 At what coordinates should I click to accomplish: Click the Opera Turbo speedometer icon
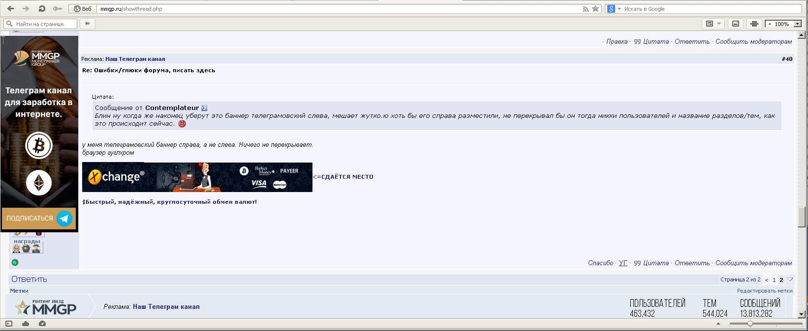(x=42, y=324)
